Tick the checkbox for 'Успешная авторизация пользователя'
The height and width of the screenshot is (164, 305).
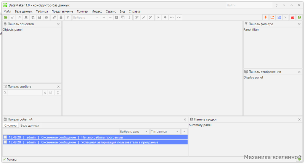5,142
